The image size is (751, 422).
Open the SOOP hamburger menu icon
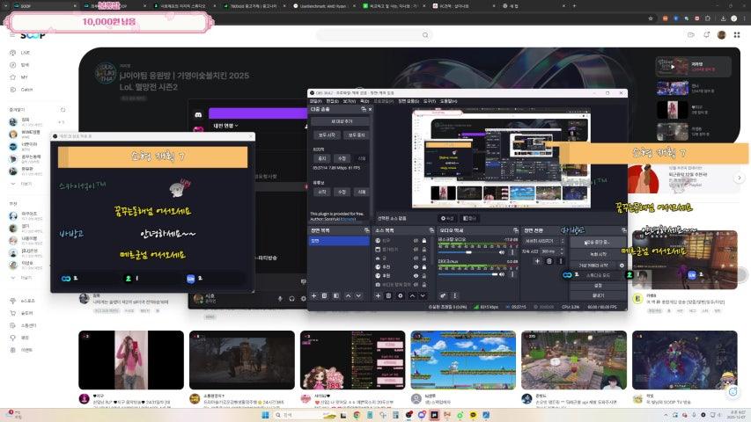tap(12, 35)
